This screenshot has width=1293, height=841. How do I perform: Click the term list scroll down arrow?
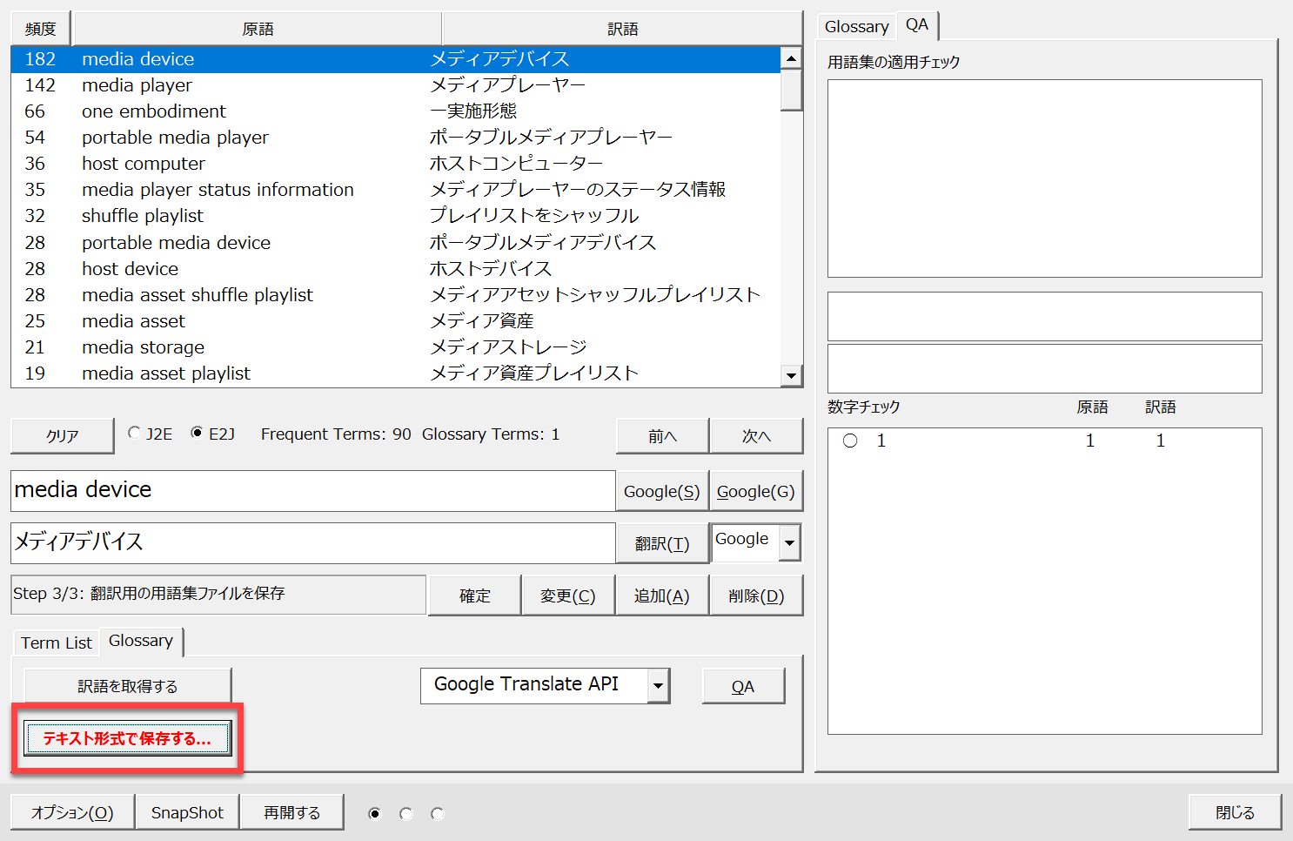791,375
